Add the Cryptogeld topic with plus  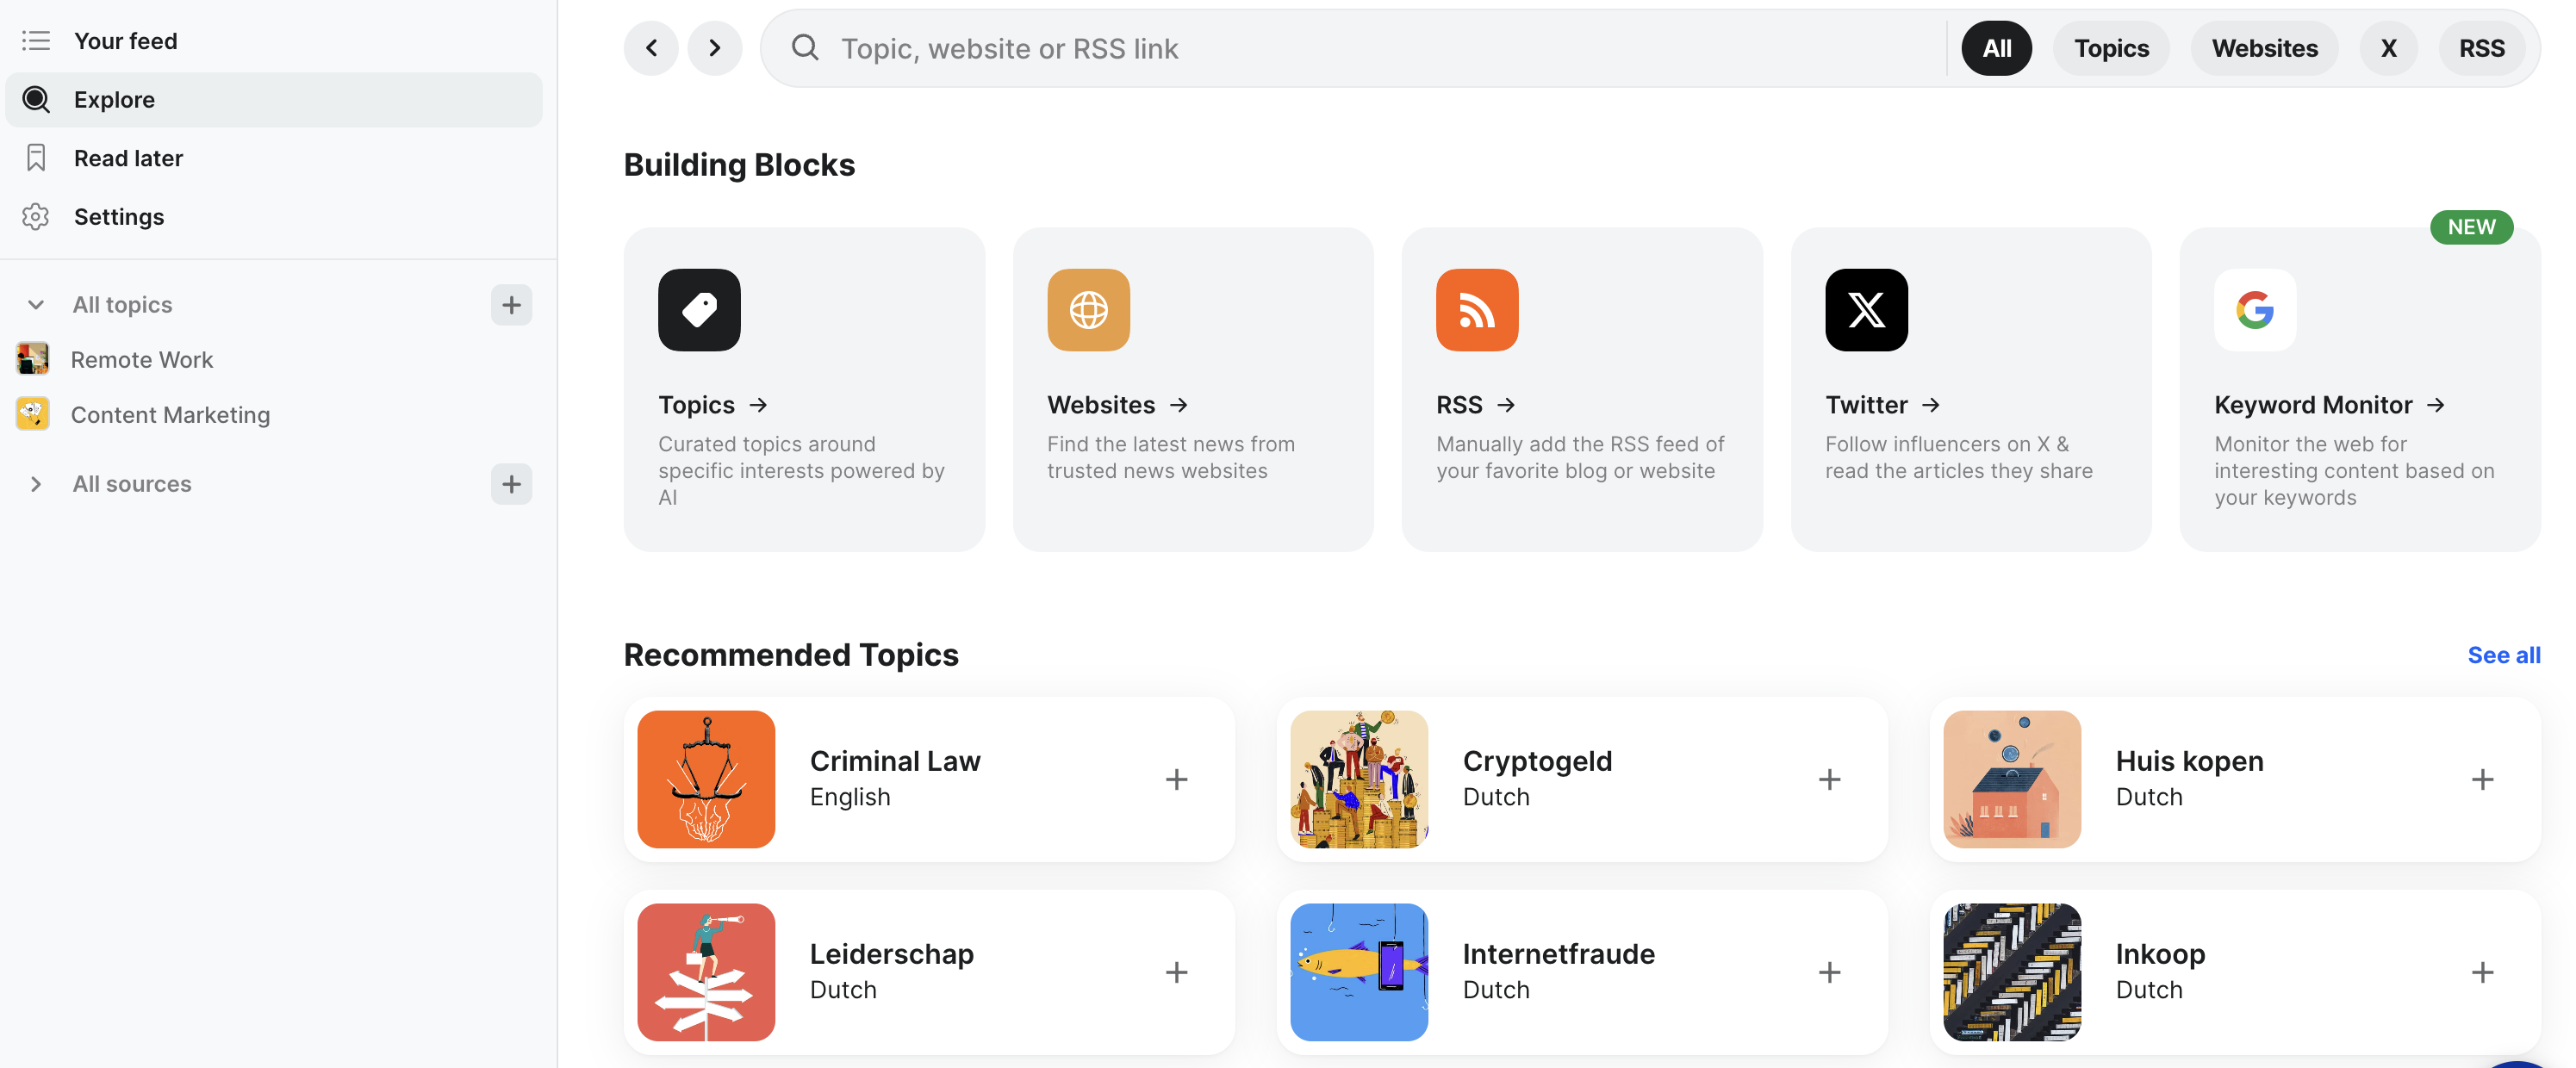click(x=1830, y=779)
